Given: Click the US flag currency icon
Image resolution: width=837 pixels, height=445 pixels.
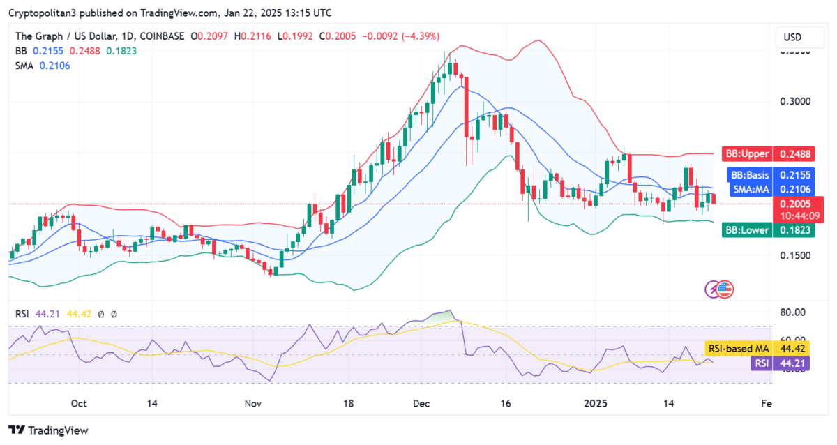Looking at the screenshot, I should [727, 290].
